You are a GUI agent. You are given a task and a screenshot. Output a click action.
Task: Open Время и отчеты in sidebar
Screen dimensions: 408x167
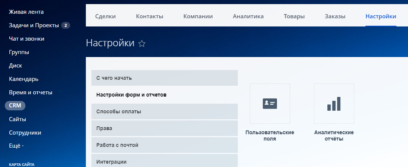click(31, 92)
